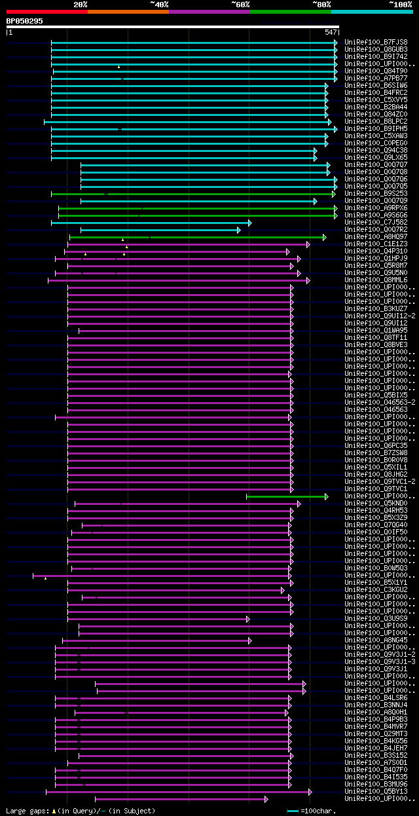Click hit label UniRef100_Q9TVC1-2

(380, 481)
